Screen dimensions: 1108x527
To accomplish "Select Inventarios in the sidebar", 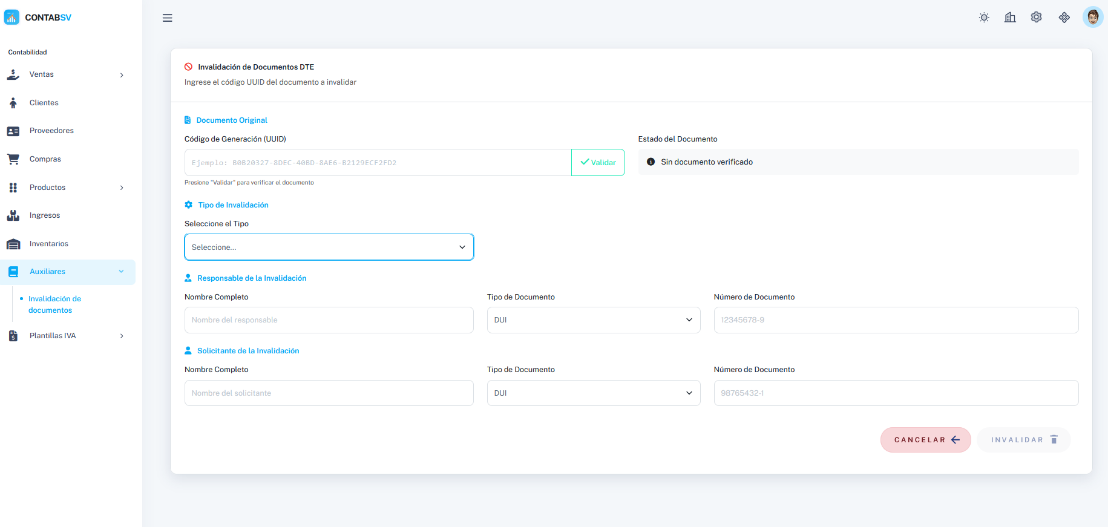I will click(x=49, y=244).
